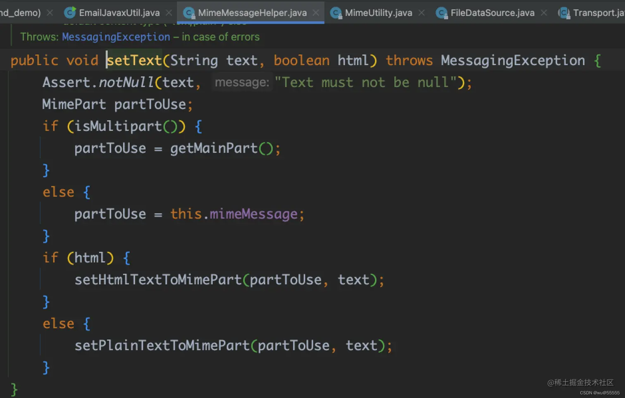Viewport: 625px width, 398px height.
Task: Close the MimeUtility.java tab
Action: coord(421,13)
